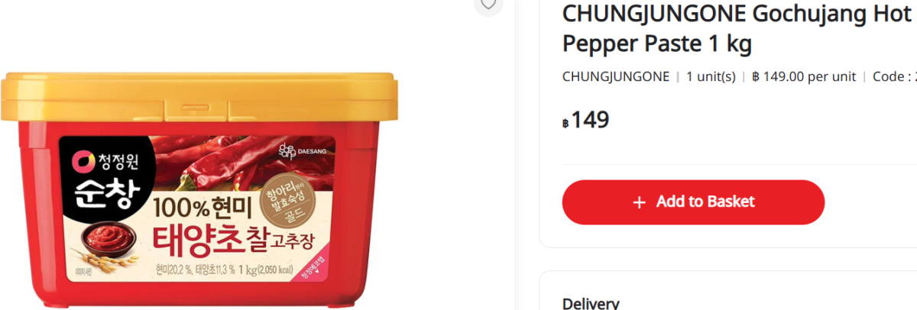Viewport: 917px width, 310px height.
Task: Add the gochujang to basket
Action: (693, 202)
